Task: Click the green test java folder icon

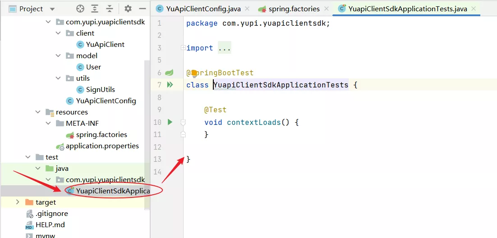Action: pos(50,168)
